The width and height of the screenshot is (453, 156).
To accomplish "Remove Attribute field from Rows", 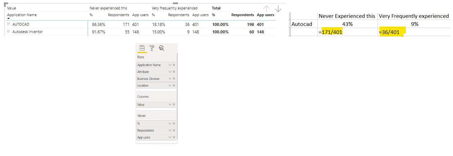I will pyautogui.click(x=174, y=72).
